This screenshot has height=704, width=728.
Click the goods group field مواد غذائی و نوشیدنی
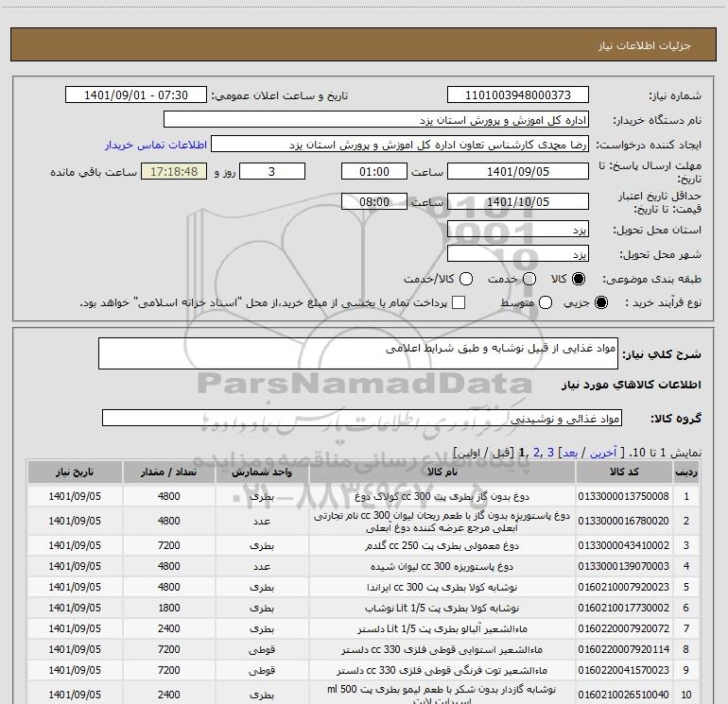(362, 418)
